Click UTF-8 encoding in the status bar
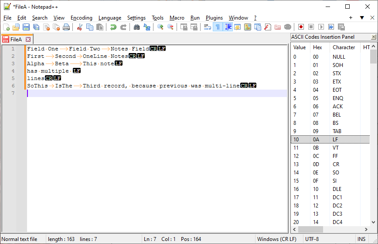Image resolution: width=378 pixels, height=244 pixels. point(312,239)
